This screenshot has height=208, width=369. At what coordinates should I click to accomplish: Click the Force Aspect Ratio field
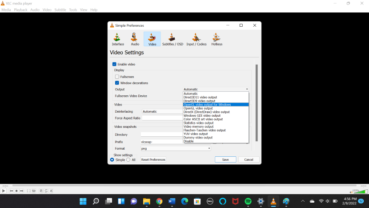point(162,118)
